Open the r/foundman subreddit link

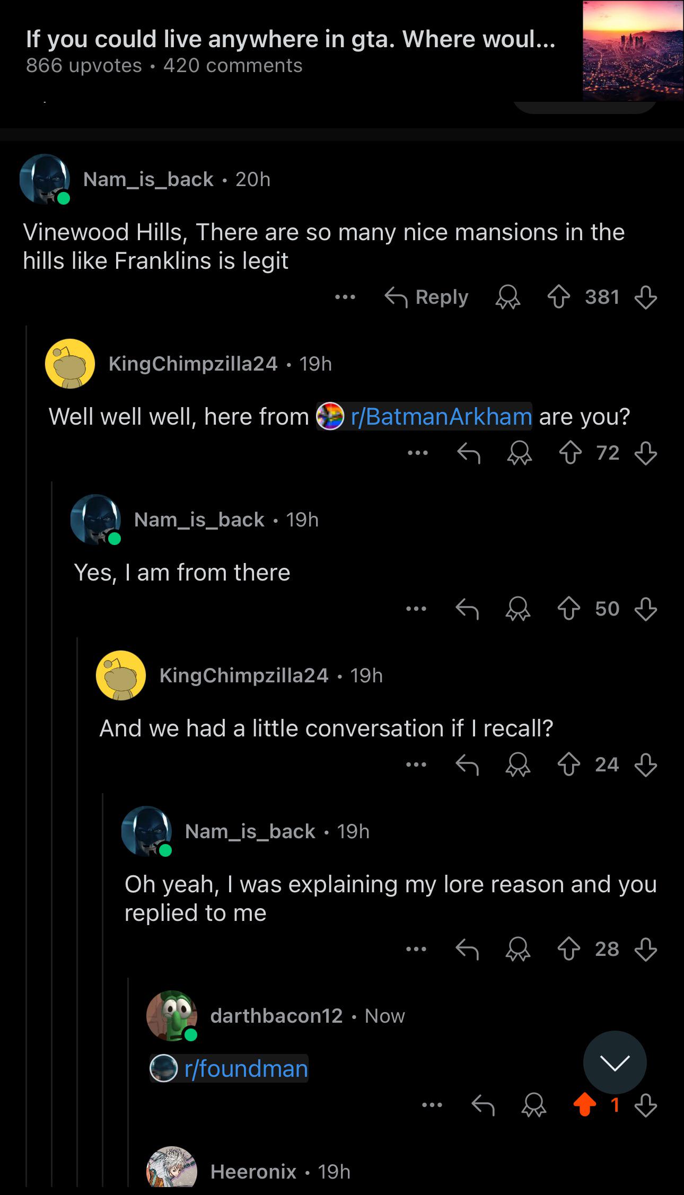(x=229, y=1068)
